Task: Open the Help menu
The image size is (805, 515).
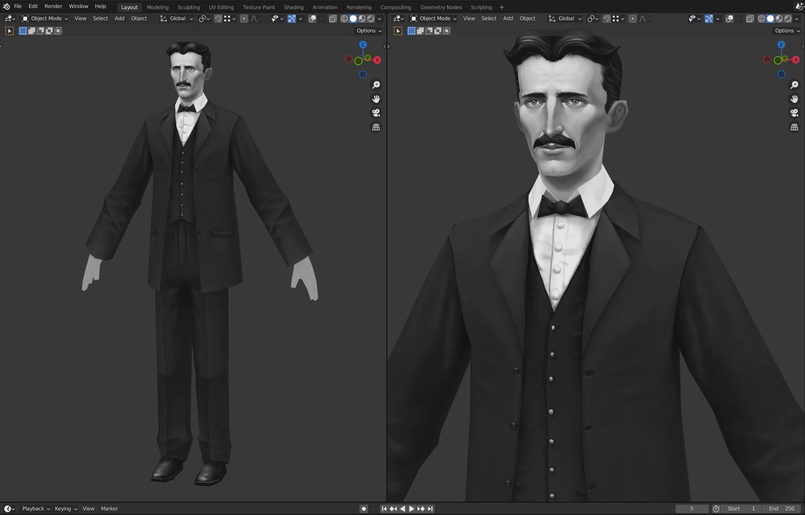Action: (100, 6)
